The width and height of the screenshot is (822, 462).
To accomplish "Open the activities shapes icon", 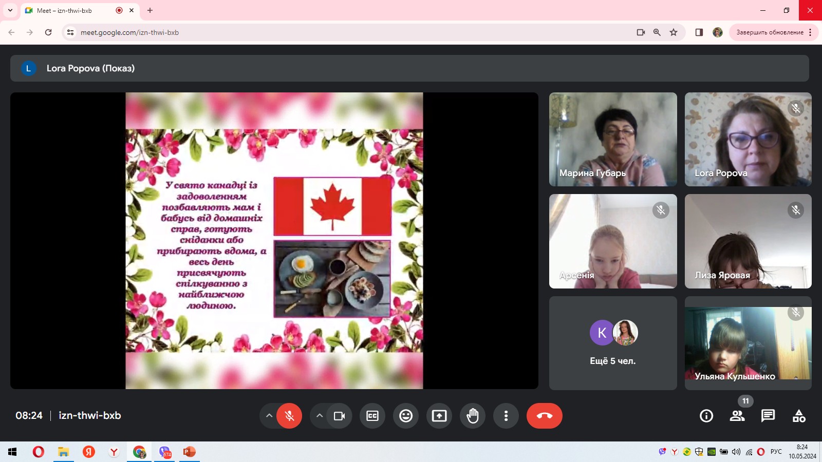I will [799, 416].
